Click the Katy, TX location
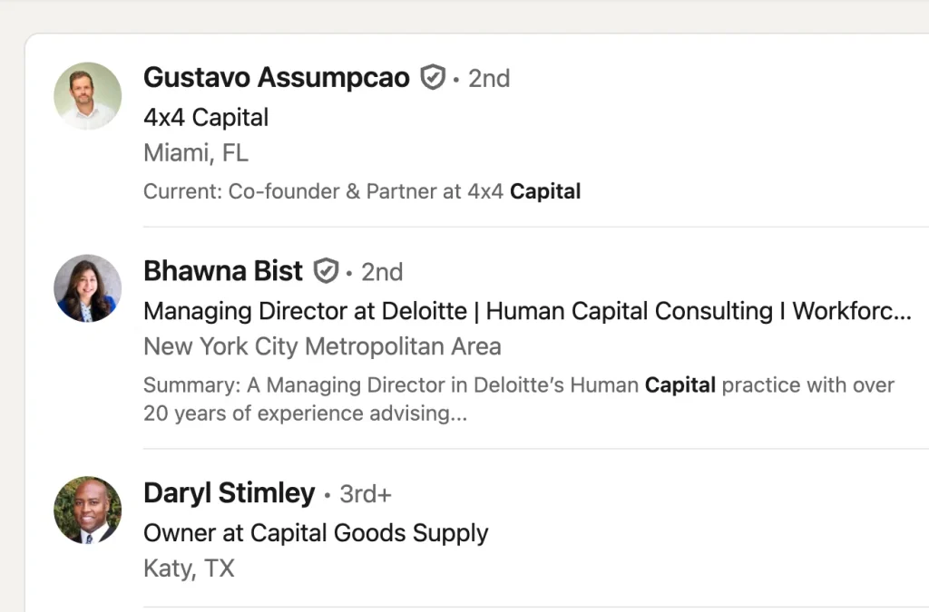This screenshot has height=612, width=929. point(189,568)
